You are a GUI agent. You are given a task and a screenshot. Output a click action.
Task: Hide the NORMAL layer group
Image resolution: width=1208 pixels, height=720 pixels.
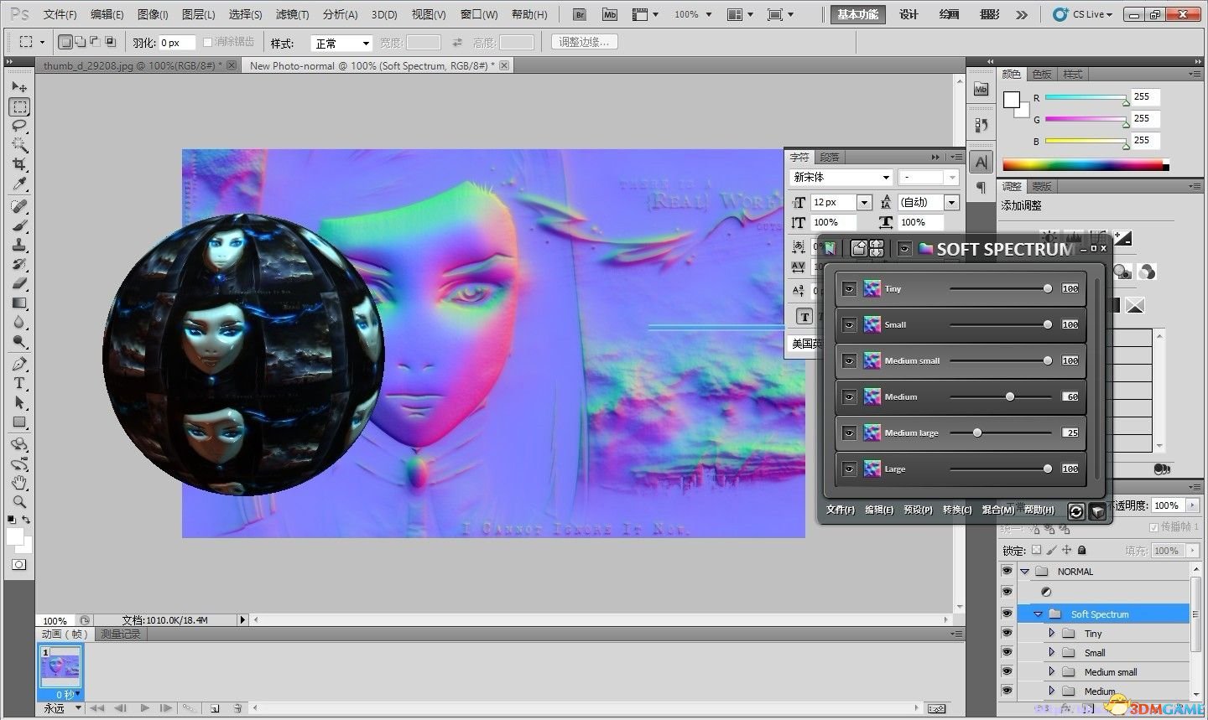point(1007,571)
